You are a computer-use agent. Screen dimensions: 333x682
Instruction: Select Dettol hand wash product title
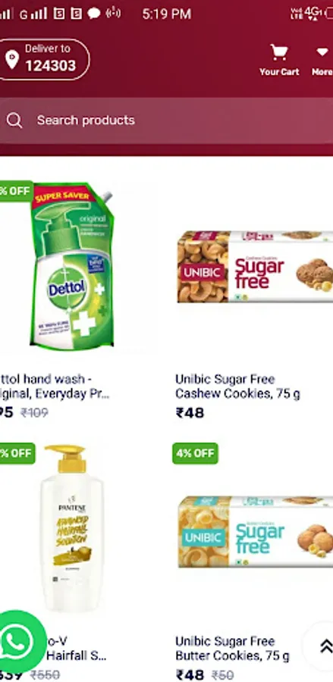pos(54,386)
